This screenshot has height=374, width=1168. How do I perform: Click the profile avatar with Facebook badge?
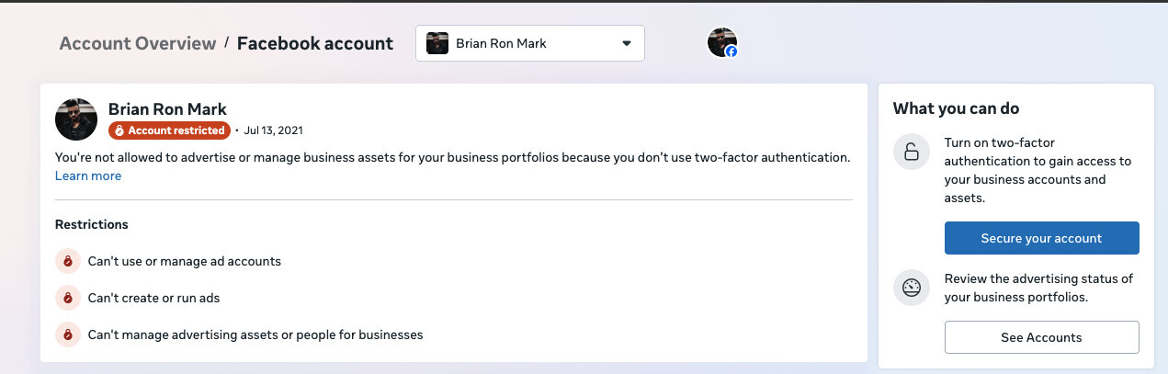click(722, 42)
